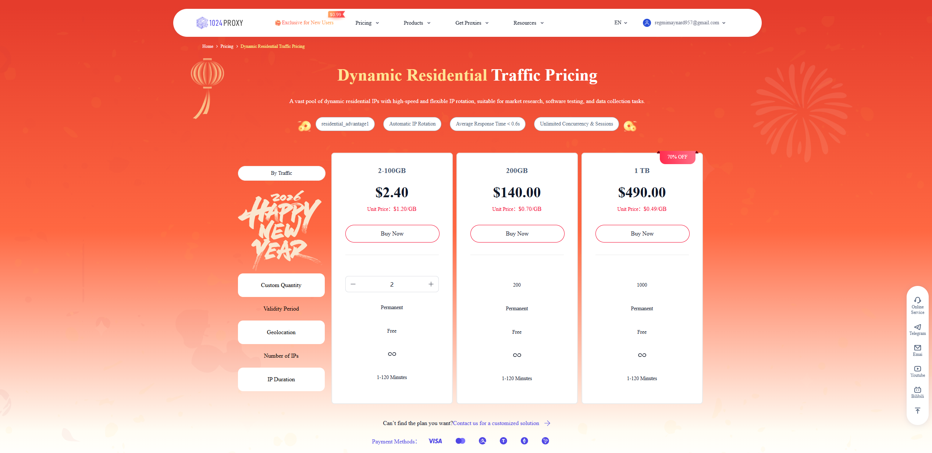932x453 pixels.
Task: Select the By Traffic option
Action: pos(281,173)
